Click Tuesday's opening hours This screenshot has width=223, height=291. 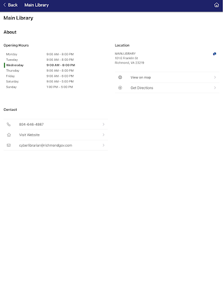(x=60, y=60)
